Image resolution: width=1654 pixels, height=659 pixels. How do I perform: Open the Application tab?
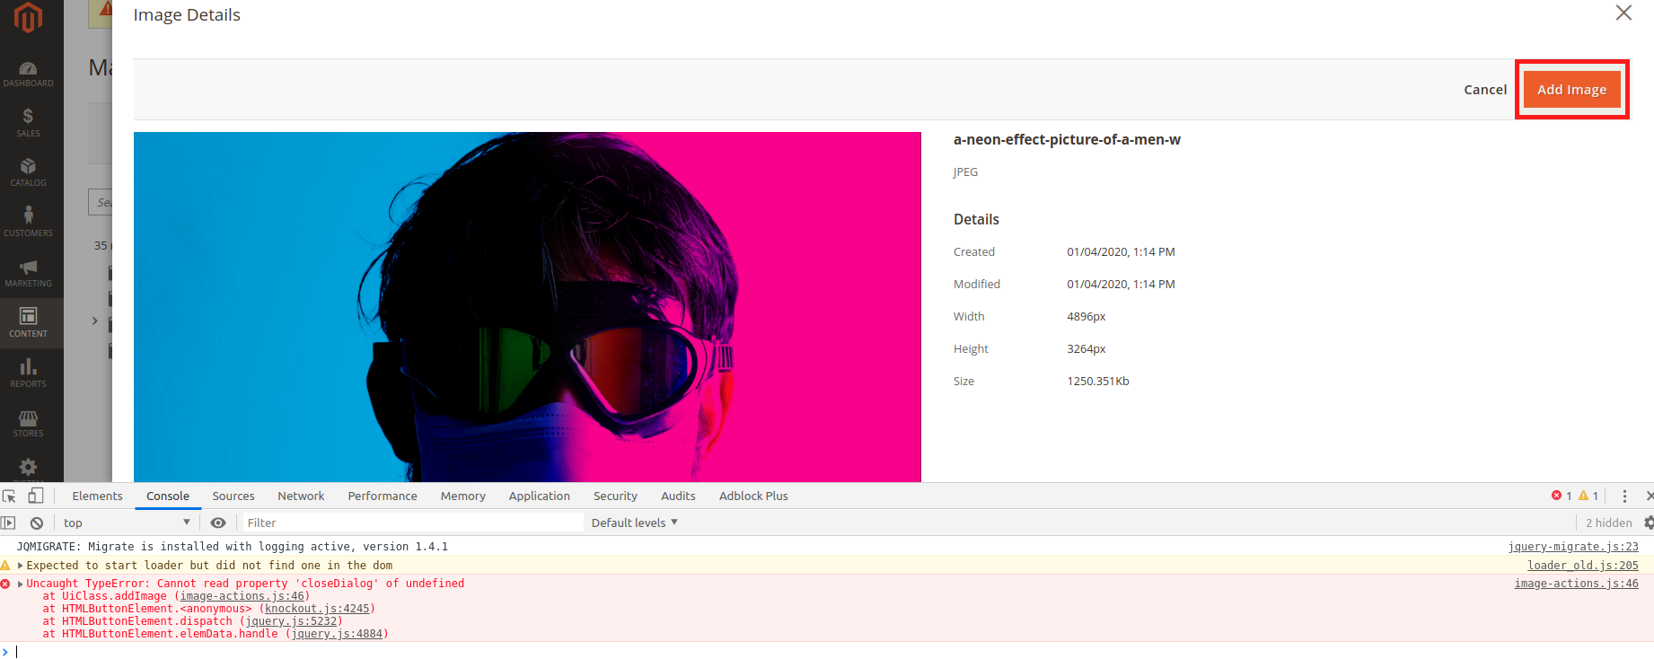pos(540,496)
